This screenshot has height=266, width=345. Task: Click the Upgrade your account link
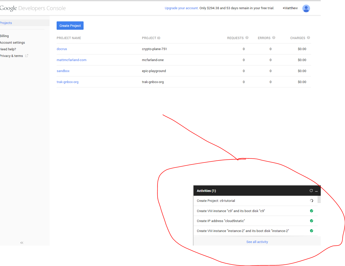(x=182, y=8)
